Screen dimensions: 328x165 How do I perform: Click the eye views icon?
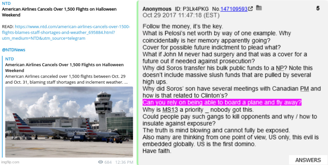tap(100, 162)
